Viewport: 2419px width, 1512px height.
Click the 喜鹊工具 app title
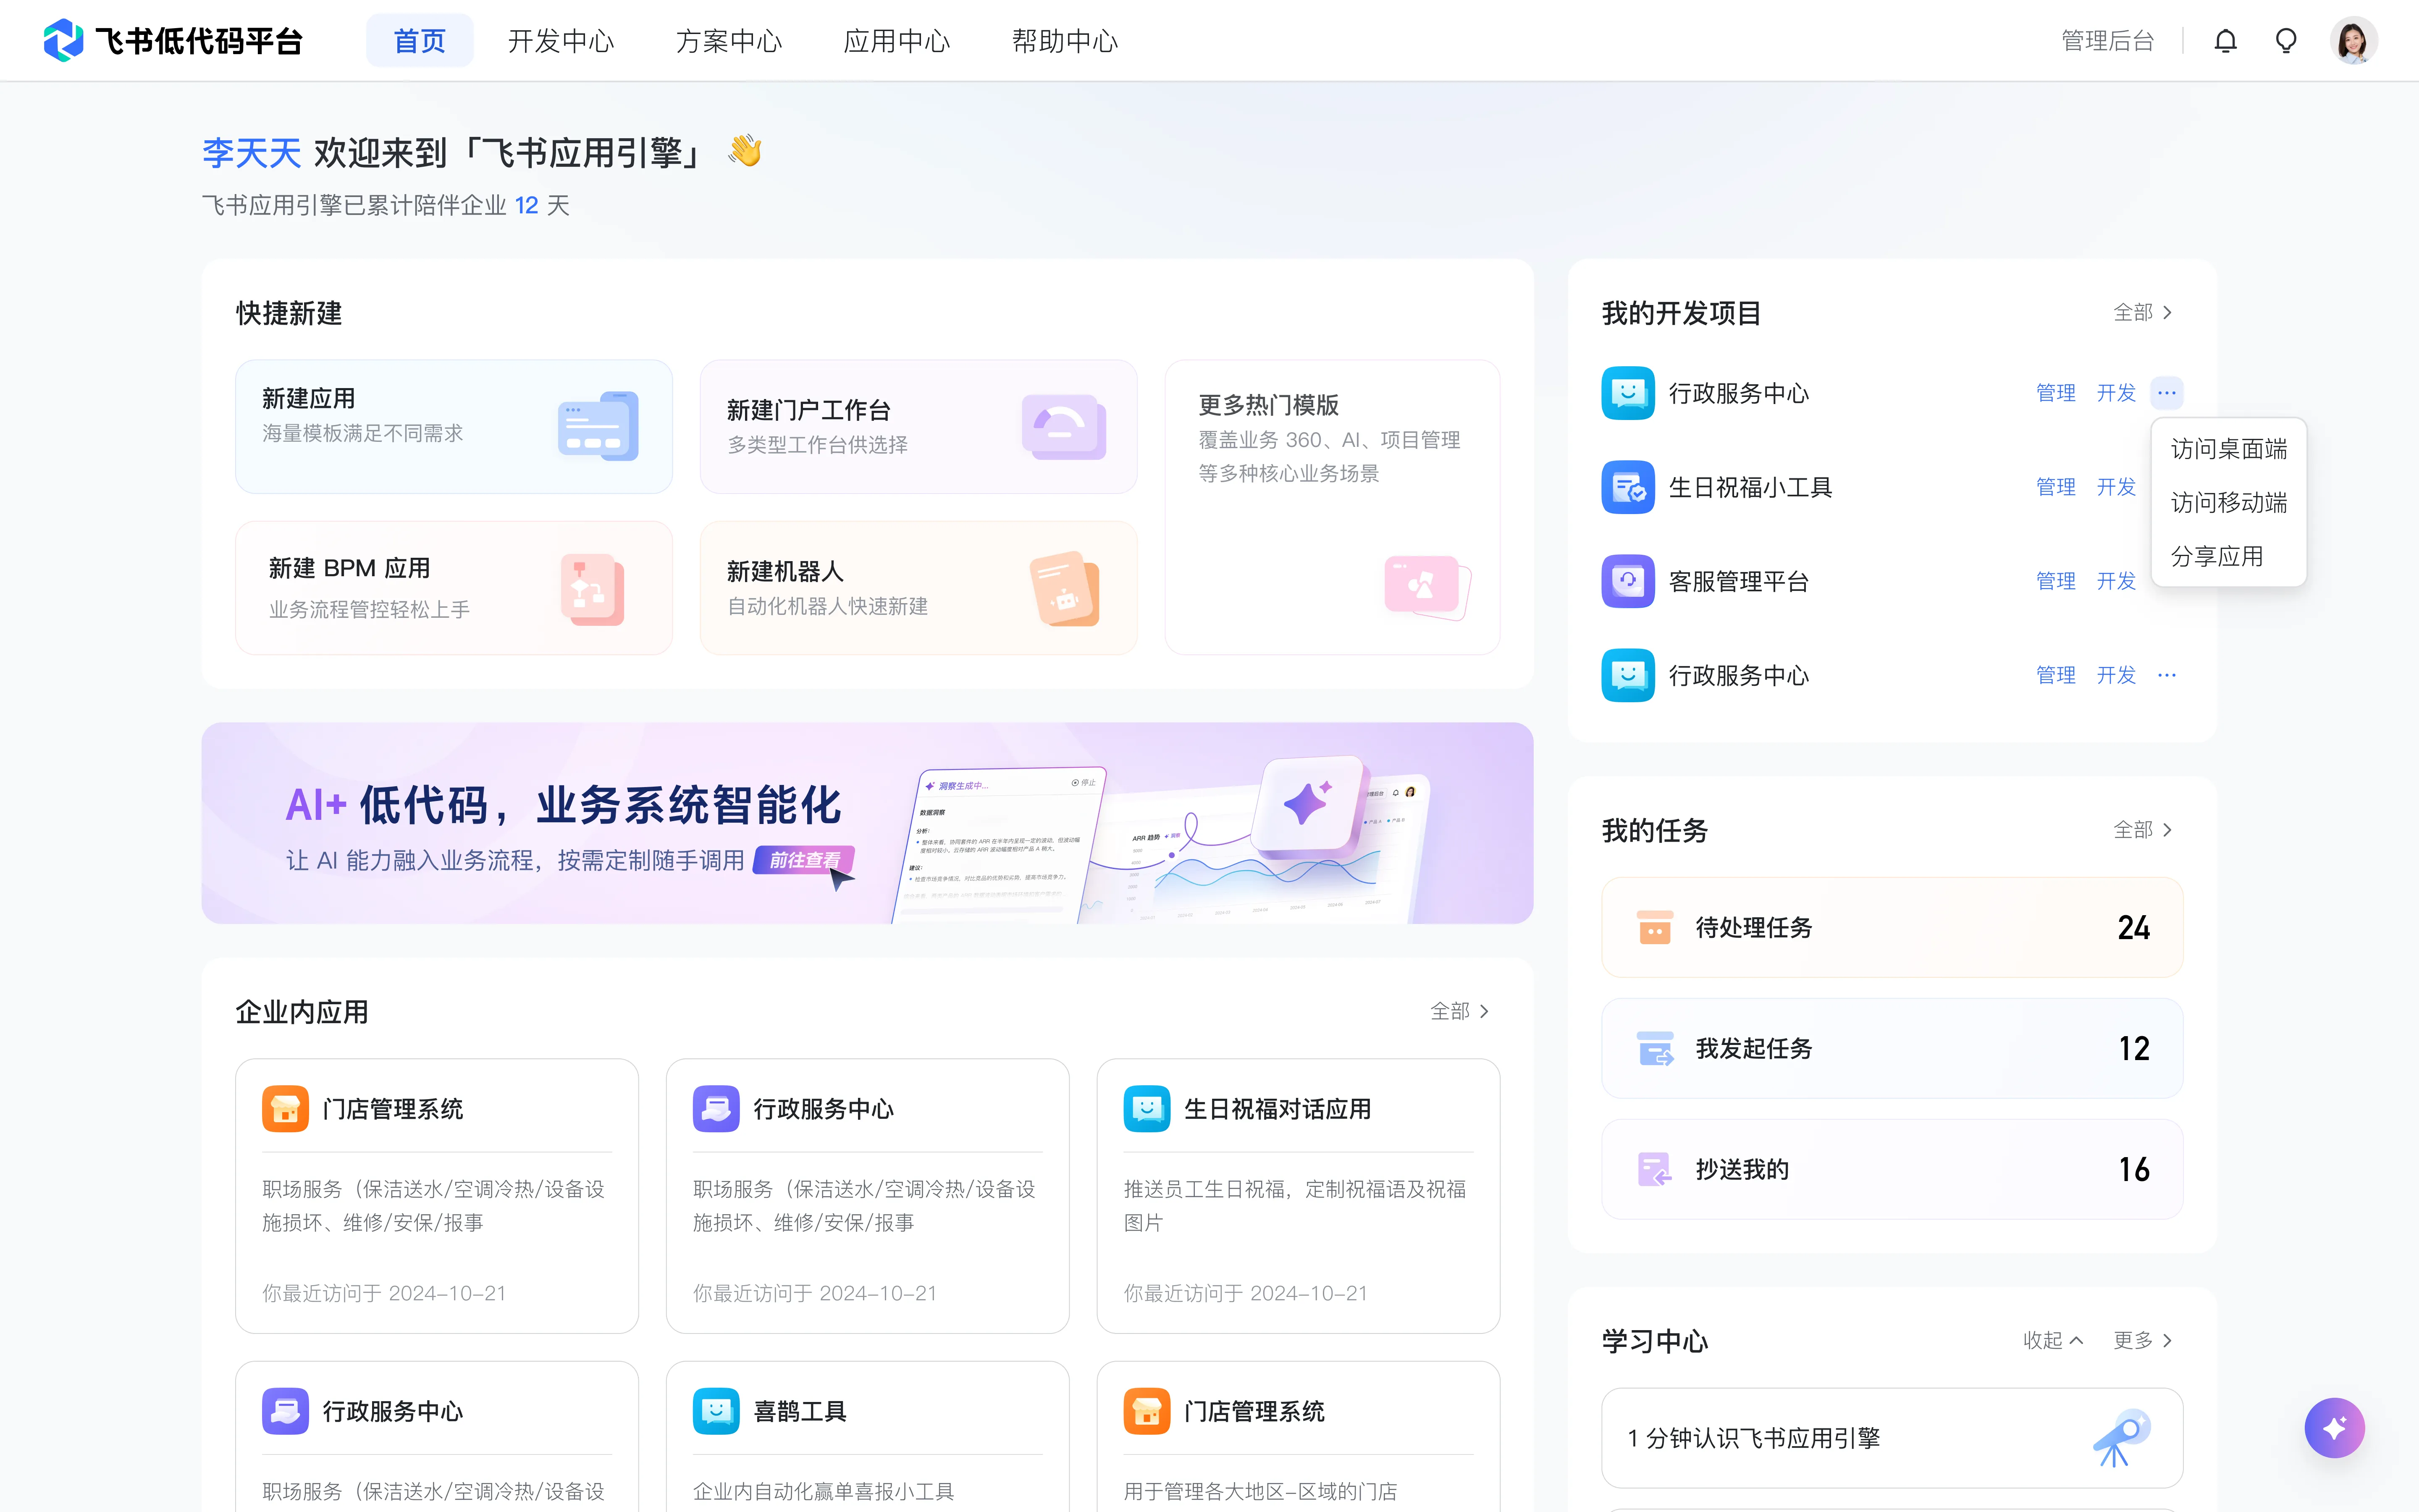click(800, 1411)
